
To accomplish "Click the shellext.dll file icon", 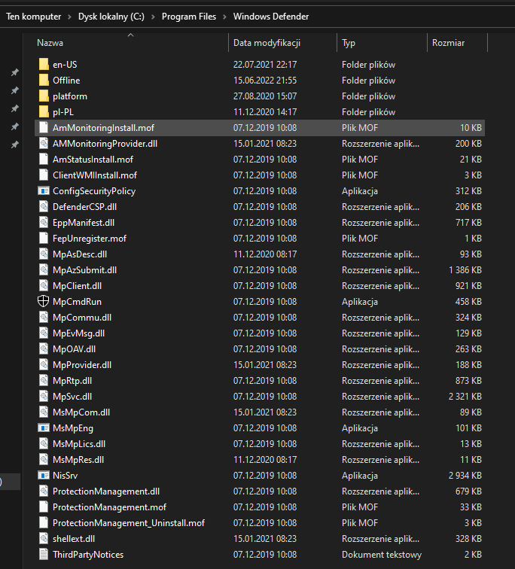I will click(x=44, y=539).
